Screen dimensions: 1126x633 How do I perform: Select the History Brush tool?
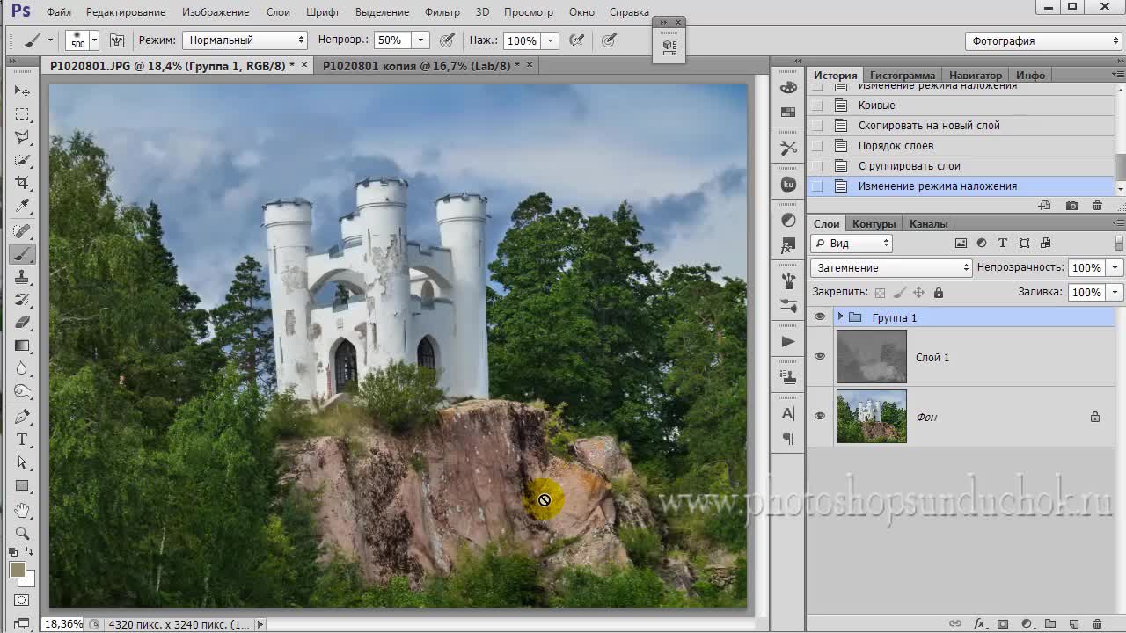22,300
